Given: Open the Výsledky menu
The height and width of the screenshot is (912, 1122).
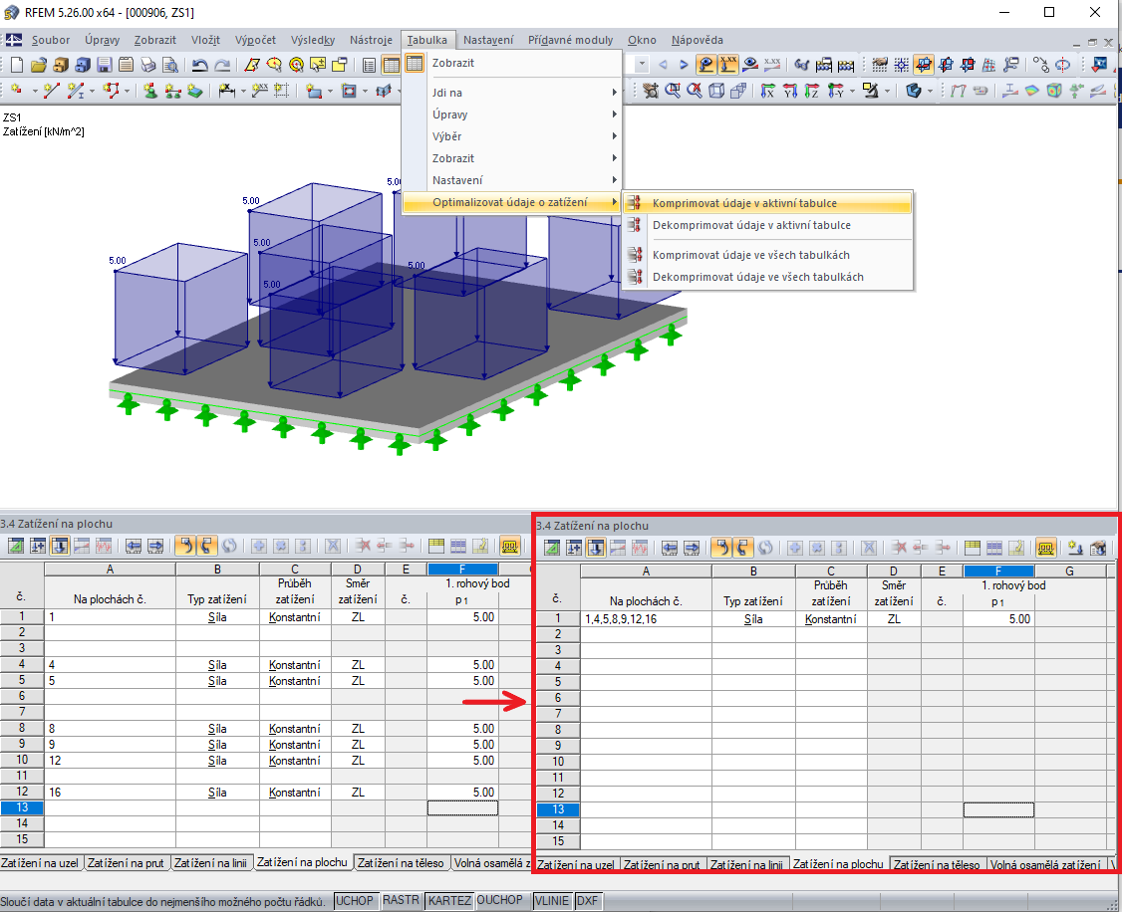Looking at the screenshot, I should pyautogui.click(x=313, y=40).
